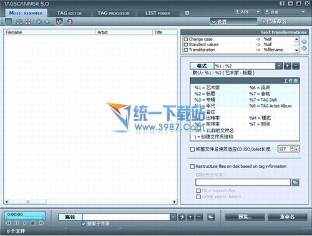
Task: Open the settings gear icon beside List Maker
Action: 187,13
